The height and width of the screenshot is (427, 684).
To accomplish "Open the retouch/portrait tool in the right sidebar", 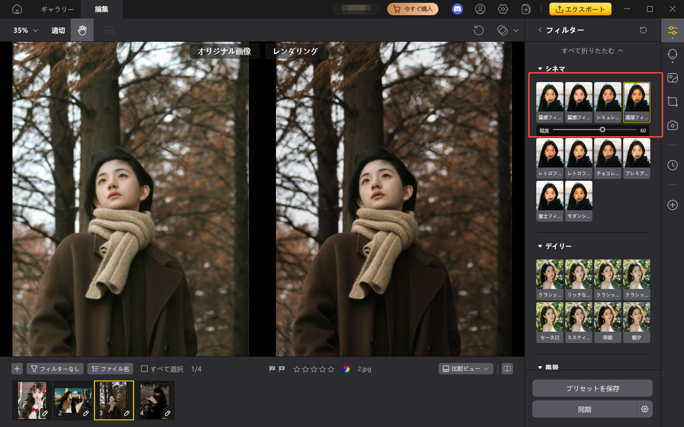I will coord(673,54).
